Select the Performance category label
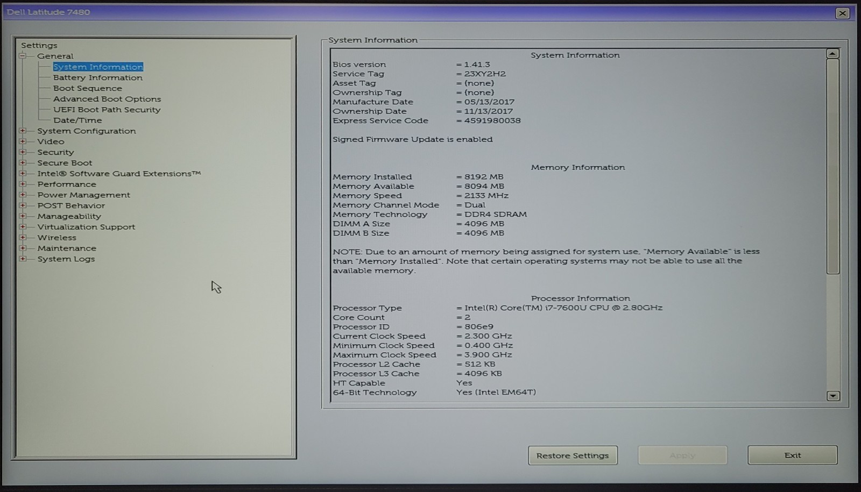The height and width of the screenshot is (492, 861). [x=67, y=184]
